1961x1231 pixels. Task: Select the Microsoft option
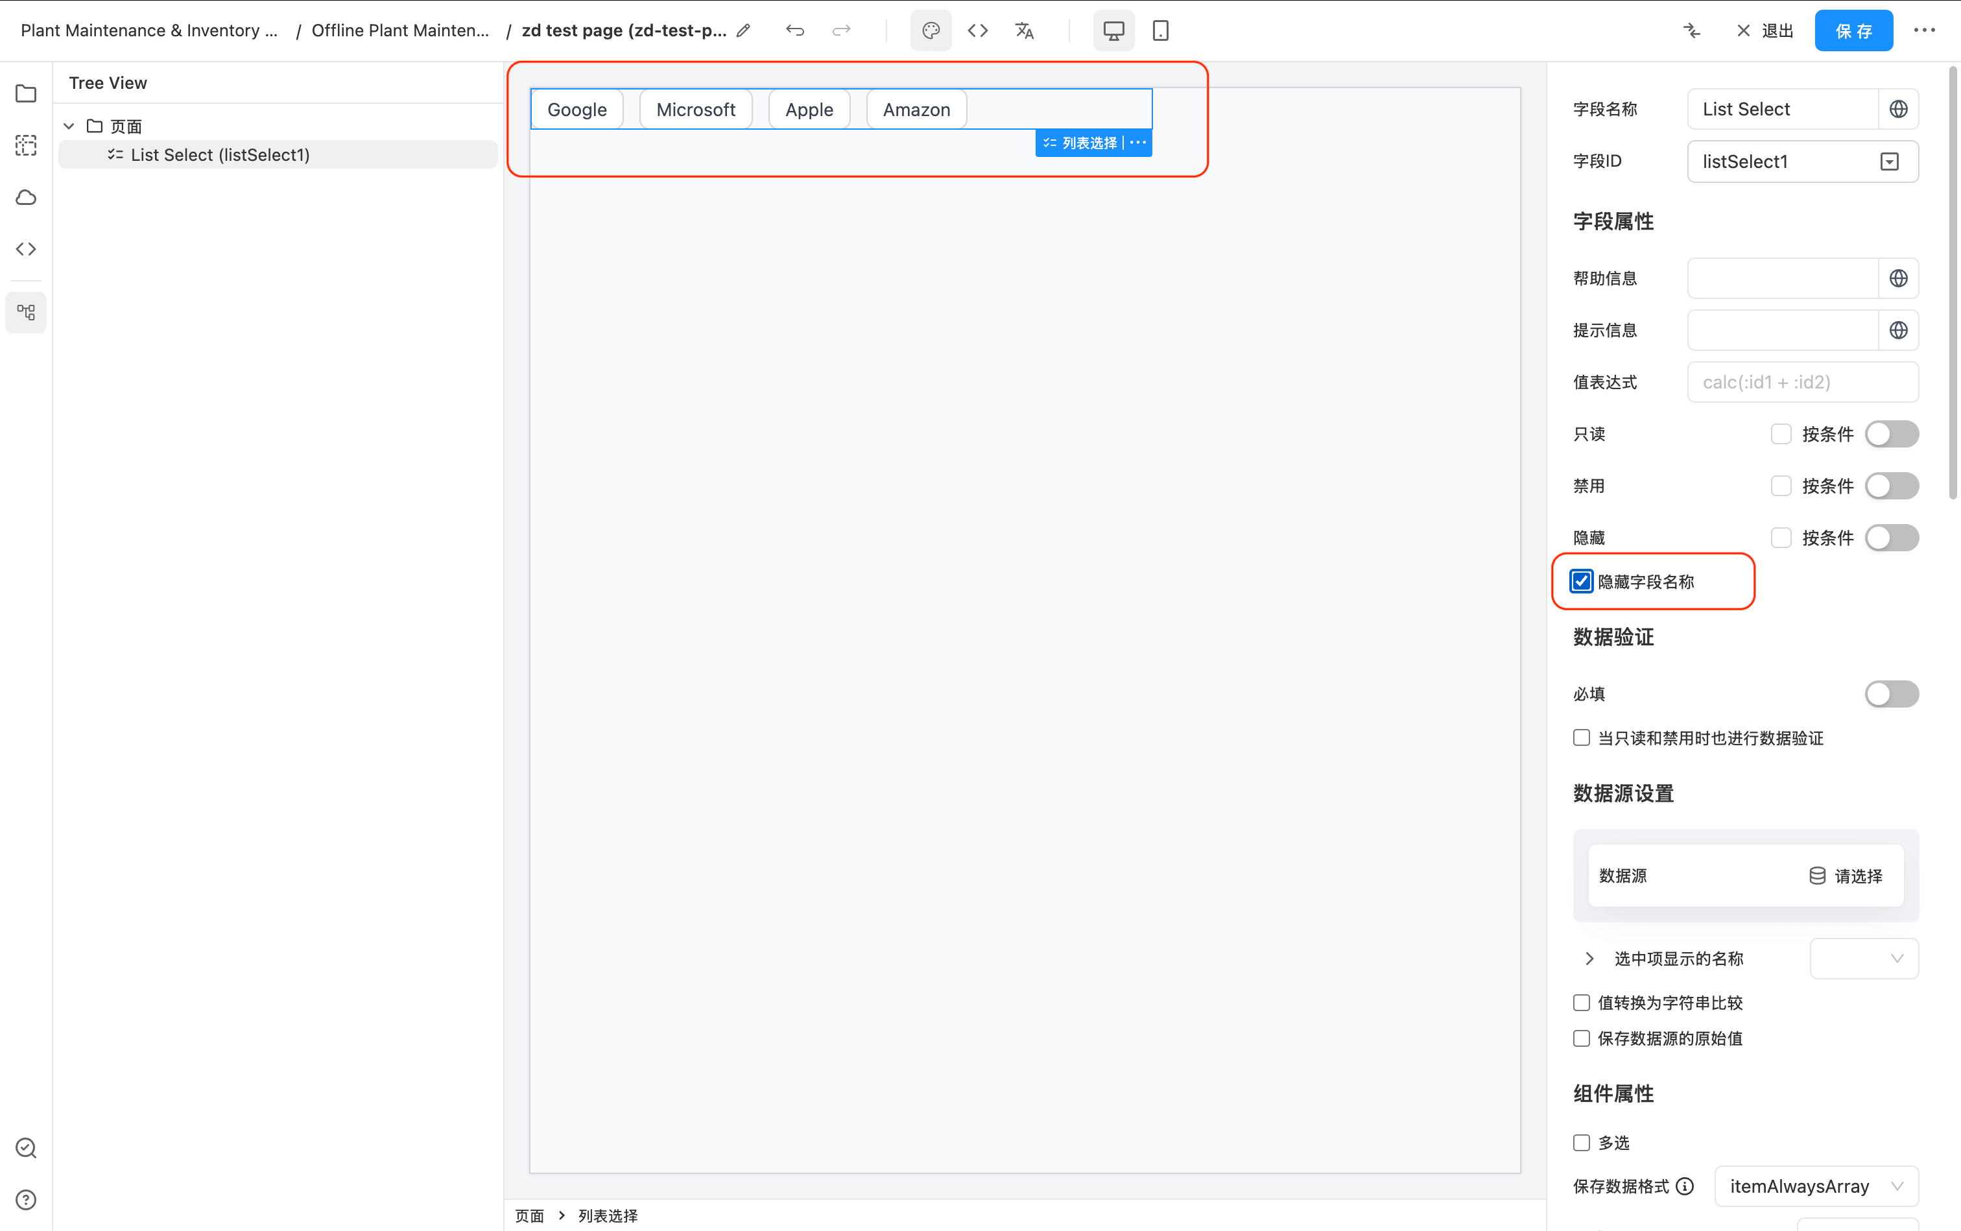(x=696, y=109)
